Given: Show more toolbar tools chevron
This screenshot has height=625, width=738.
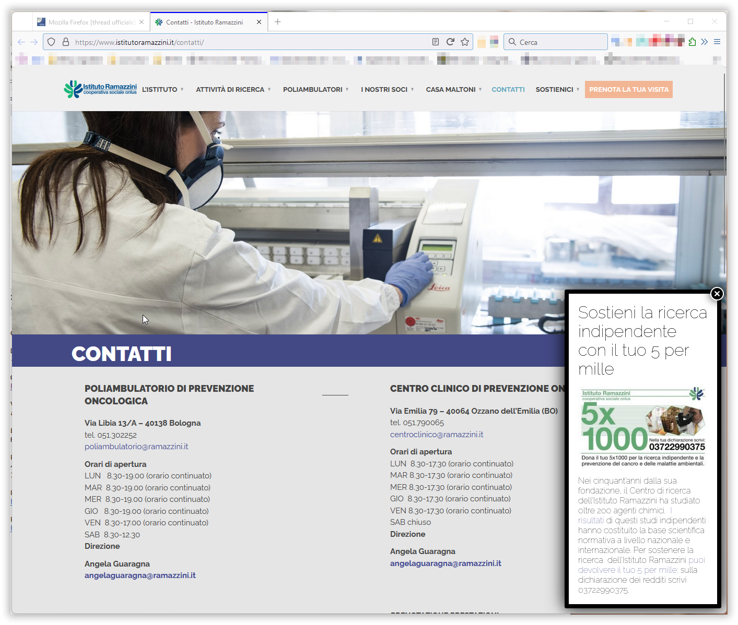Looking at the screenshot, I should (x=705, y=42).
